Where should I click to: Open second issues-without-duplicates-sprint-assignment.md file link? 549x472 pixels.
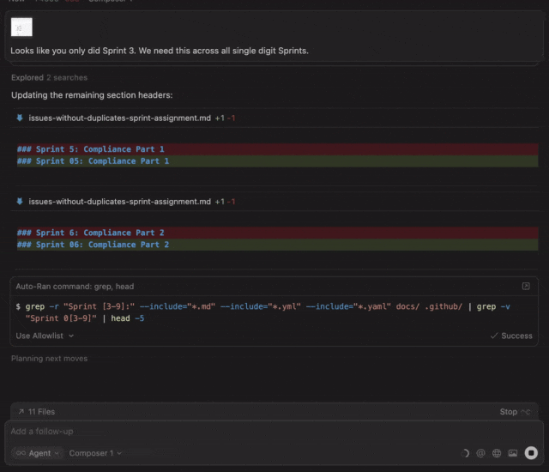tap(119, 202)
